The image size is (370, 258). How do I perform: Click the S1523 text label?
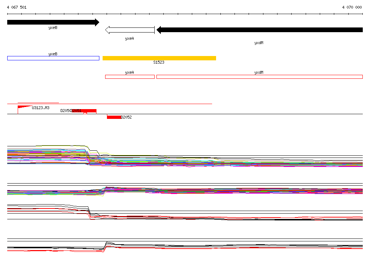point(159,62)
